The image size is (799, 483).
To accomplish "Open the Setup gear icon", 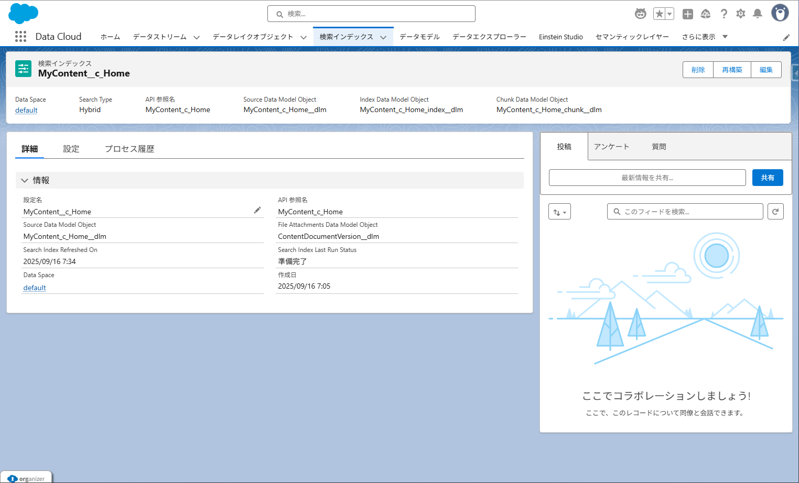I will 740,14.
